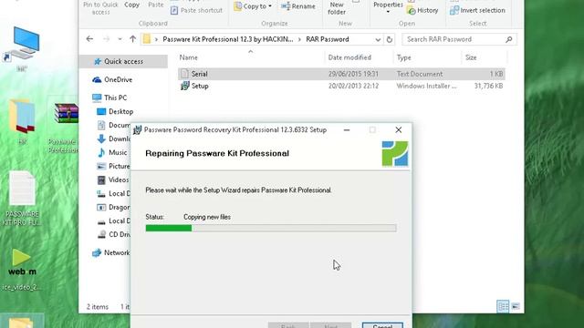This screenshot has width=584, height=328.
Task: Click the Setup title bar icon
Action: pos(138,129)
